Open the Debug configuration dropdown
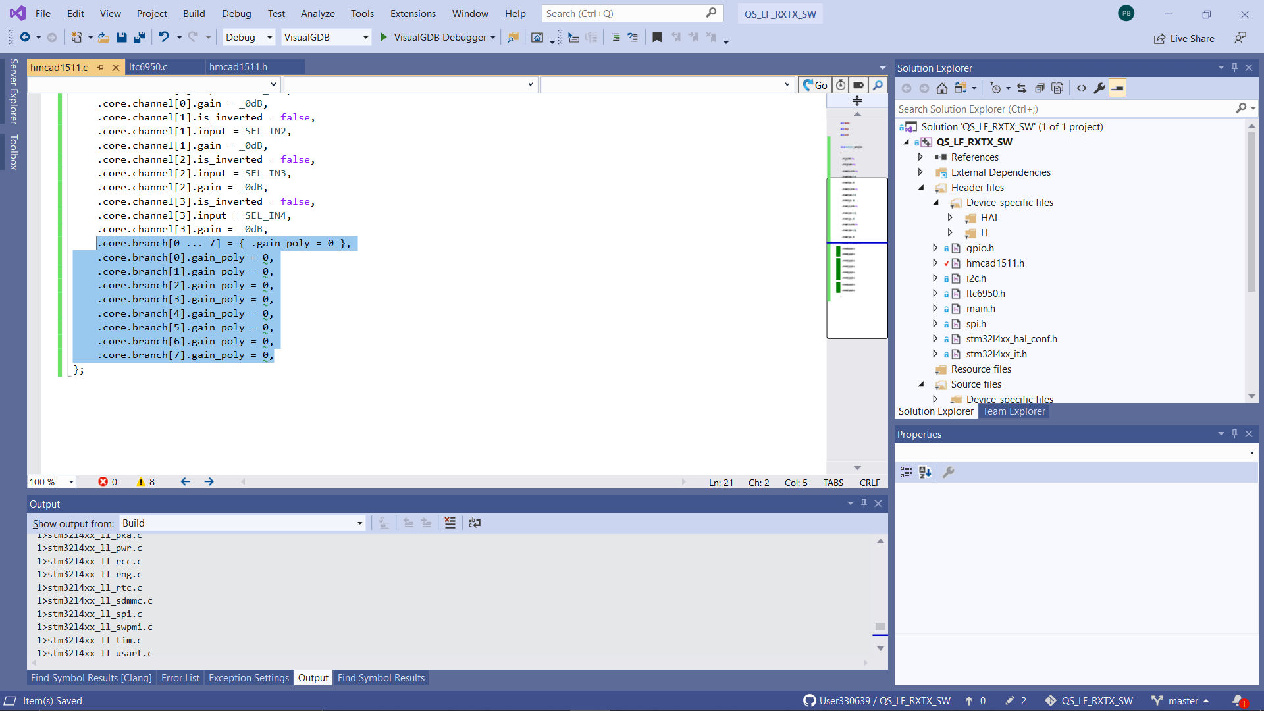The image size is (1264, 711). coord(249,38)
